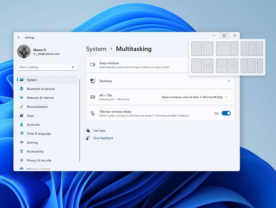Click the Privacy & security shield icon
The image size is (276, 208).
pos(22,160)
